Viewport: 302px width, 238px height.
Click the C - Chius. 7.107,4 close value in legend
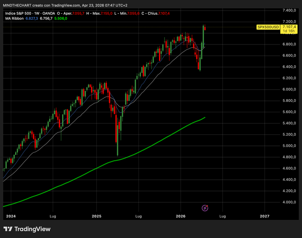tap(156, 13)
